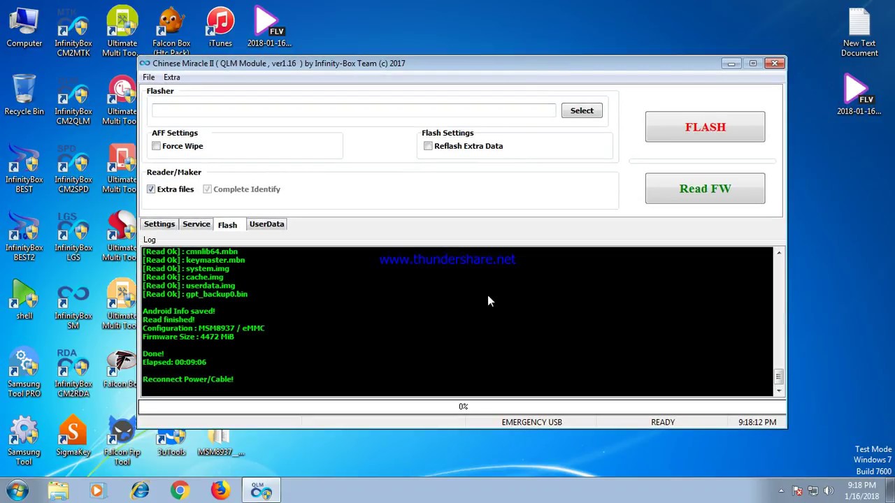The width and height of the screenshot is (895, 503).
Task: Open InfinityBox BEST2 shortcut
Action: pyautogui.click(x=24, y=238)
